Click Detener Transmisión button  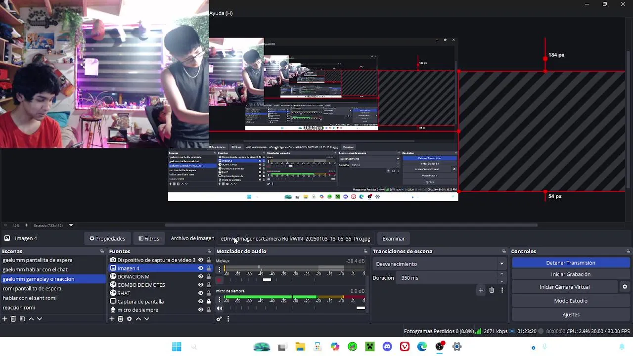[571, 263]
